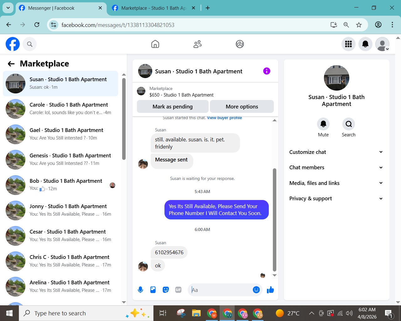Open the Groups icon in top navigation
Viewport: 401px width, 321px height.
[240, 44]
